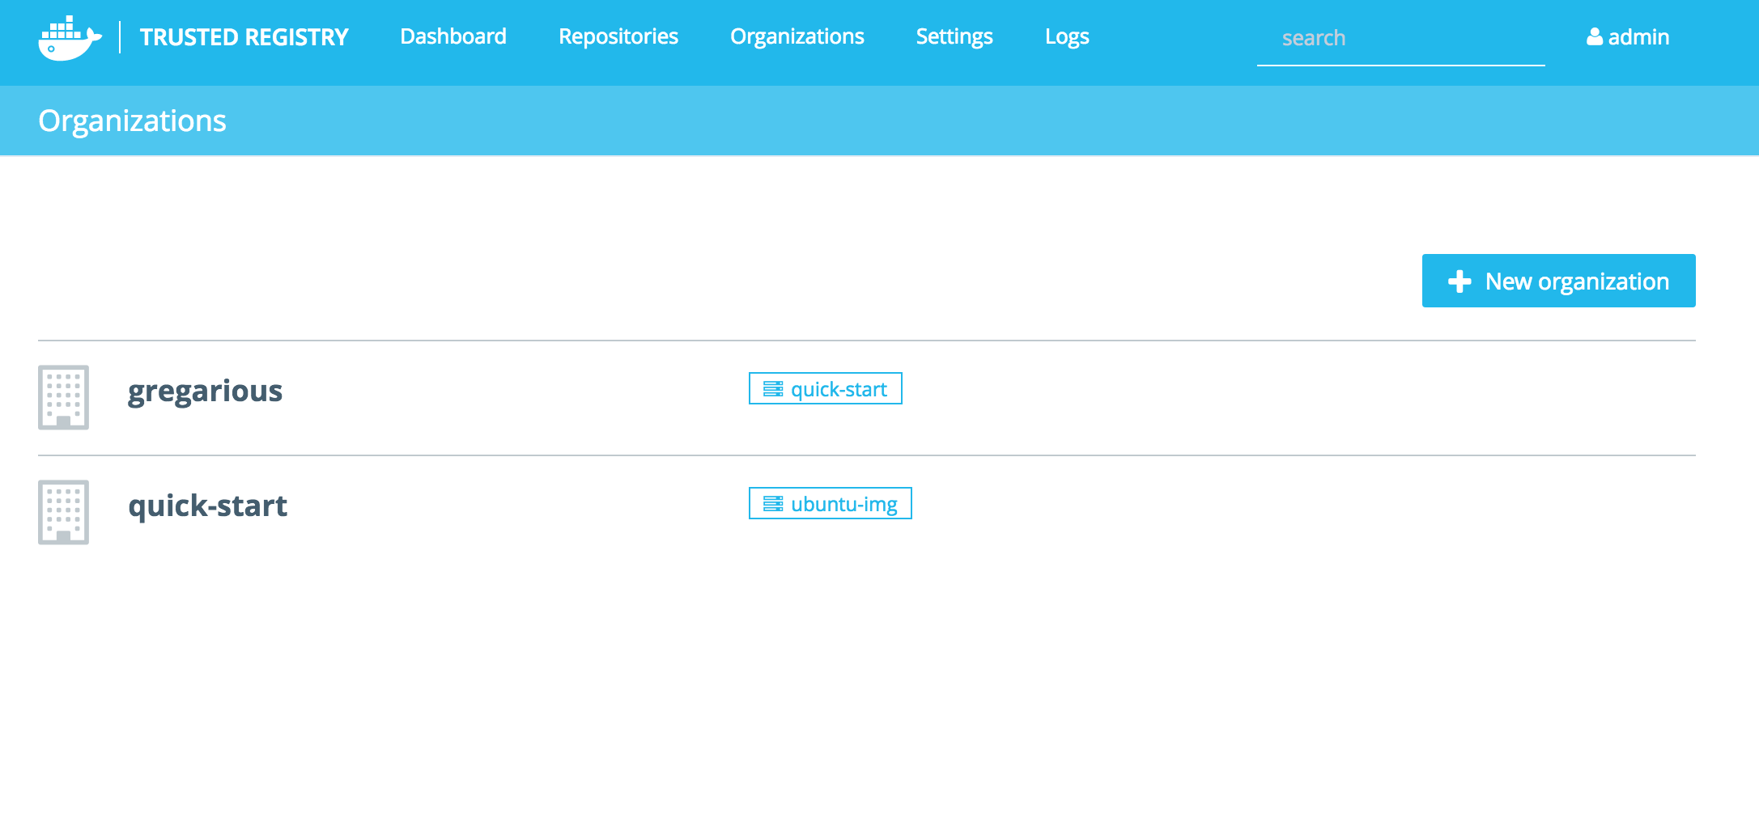Click the plus icon on New organization
The height and width of the screenshot is (838, 1759).
click(x=1459, y=281)
